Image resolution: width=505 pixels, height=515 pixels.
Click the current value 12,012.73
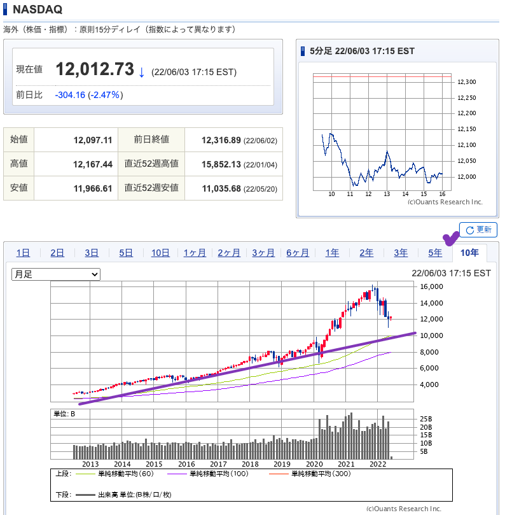point(95,69)
